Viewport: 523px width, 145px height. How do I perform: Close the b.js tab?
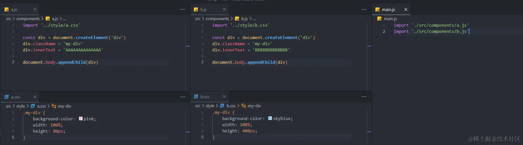(224, 9)
